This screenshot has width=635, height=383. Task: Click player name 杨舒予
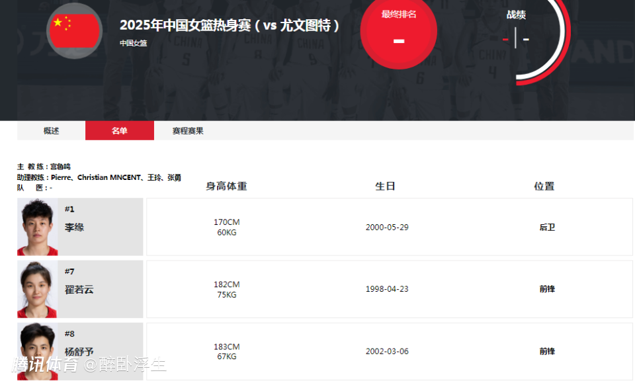79,352
